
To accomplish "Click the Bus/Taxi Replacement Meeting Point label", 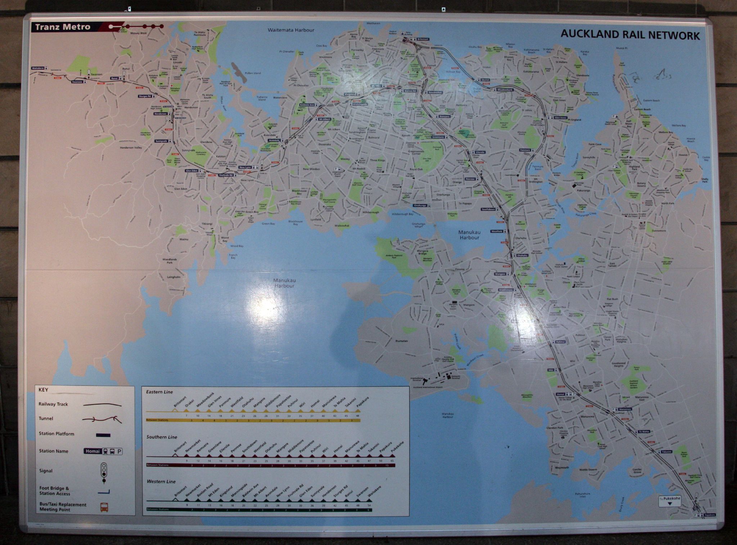I will tap(63, 507).
